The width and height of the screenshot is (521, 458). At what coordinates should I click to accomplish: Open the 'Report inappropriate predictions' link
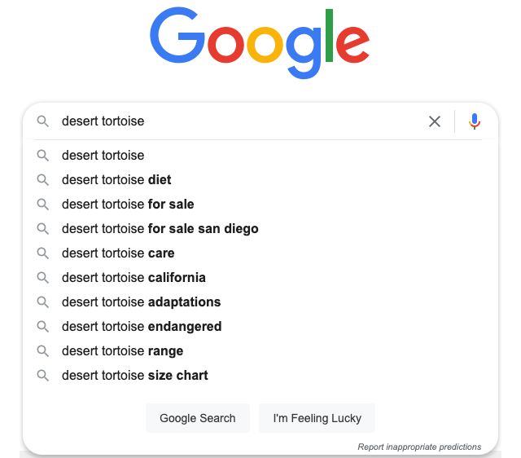(x=419, y=447)
